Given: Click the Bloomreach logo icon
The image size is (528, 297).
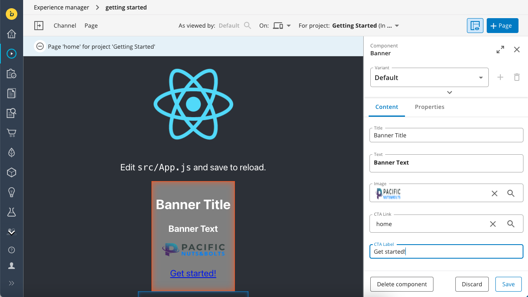Looking at the screenshot, I should (x=12, y=14).
